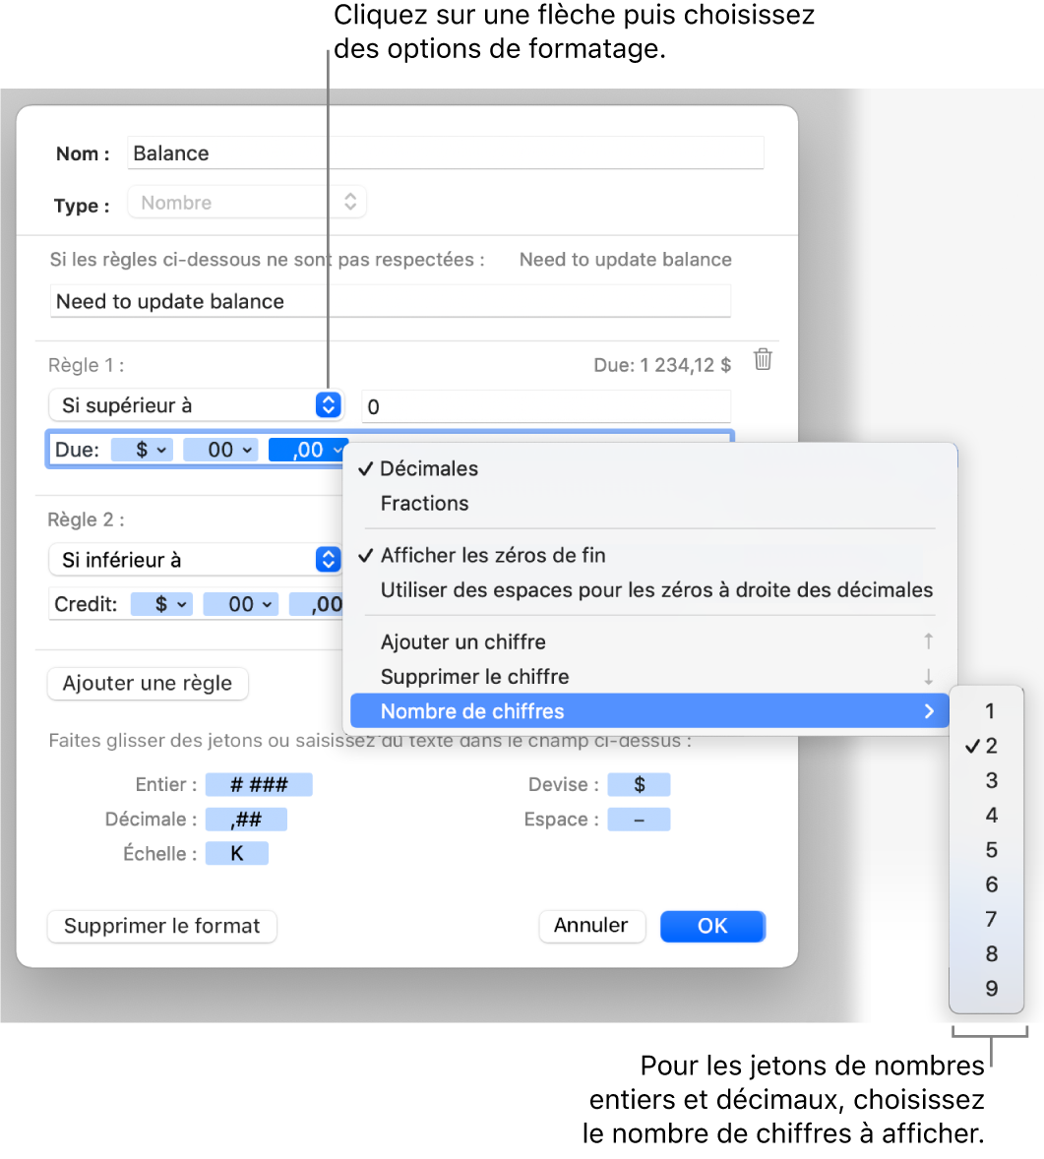
Task: Open the Type popup set to Nombre
Action: point(247,203)
